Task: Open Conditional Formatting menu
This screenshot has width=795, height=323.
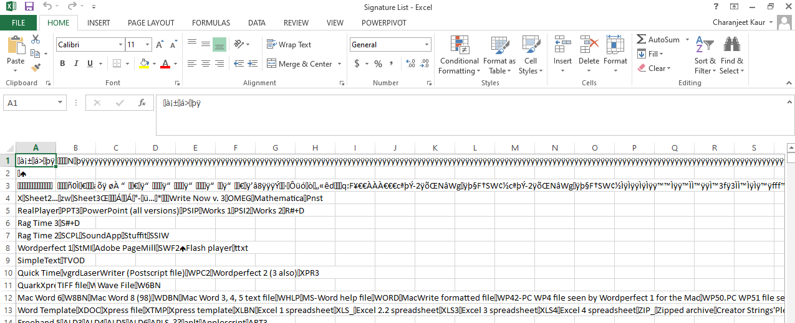Action: click(460, 55)
